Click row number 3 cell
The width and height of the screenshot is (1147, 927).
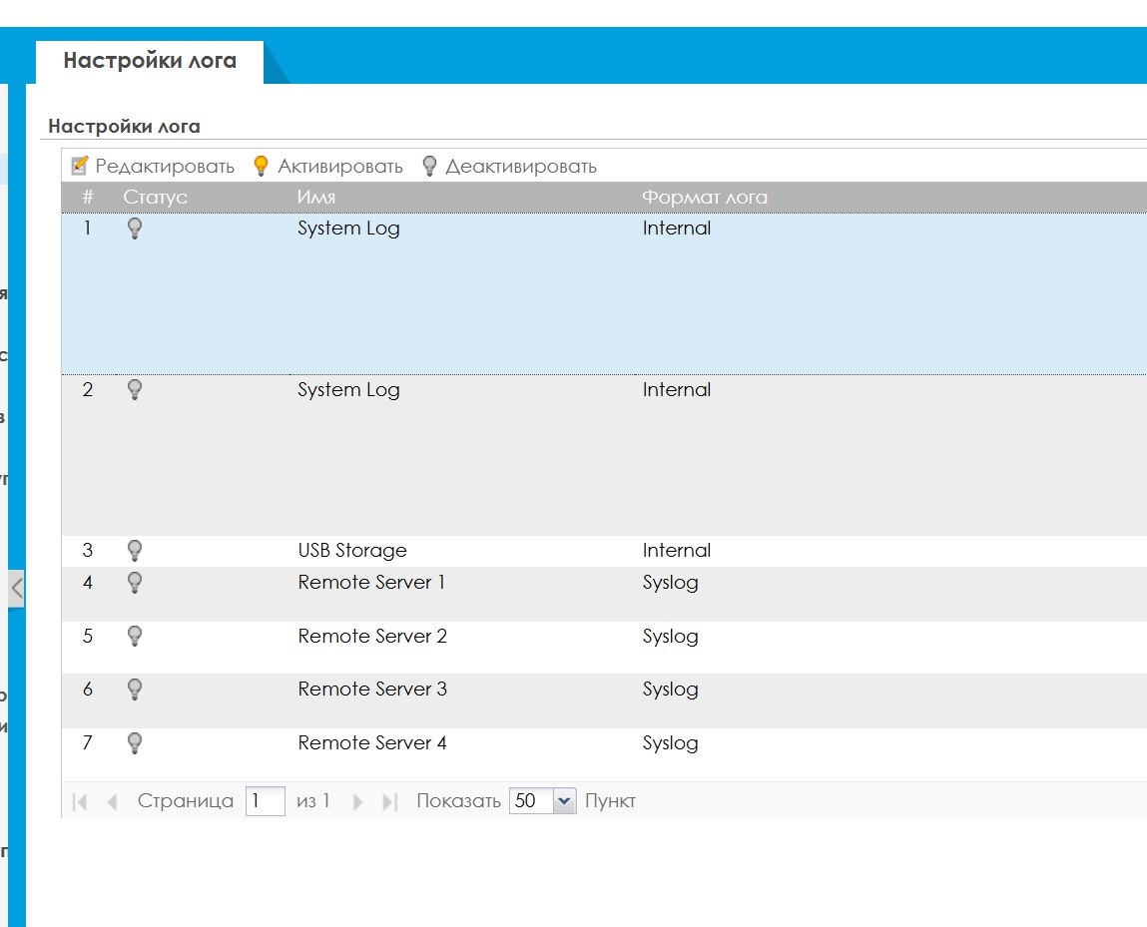point(88,551)
